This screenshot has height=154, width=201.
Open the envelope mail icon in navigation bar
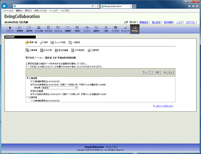coord(29,29)
